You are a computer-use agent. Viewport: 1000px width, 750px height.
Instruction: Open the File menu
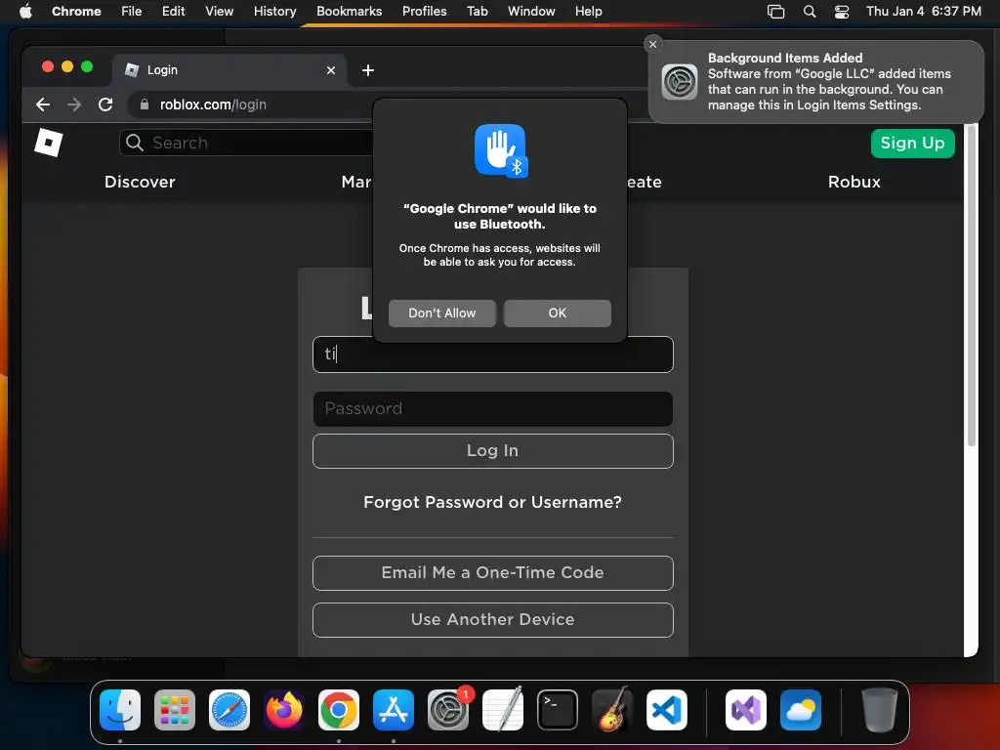pos(132,11)
